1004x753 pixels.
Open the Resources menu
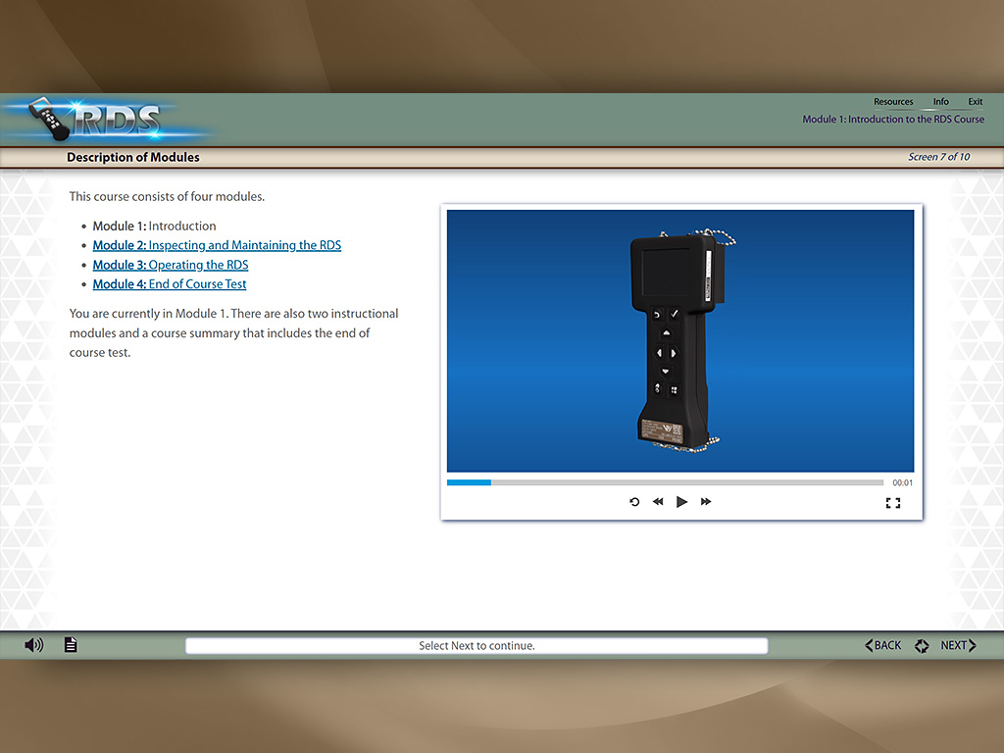[893, 102]
